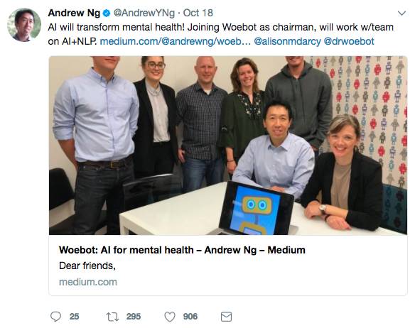
Task: Visit the @drwoebot mention
Action: 349,41
